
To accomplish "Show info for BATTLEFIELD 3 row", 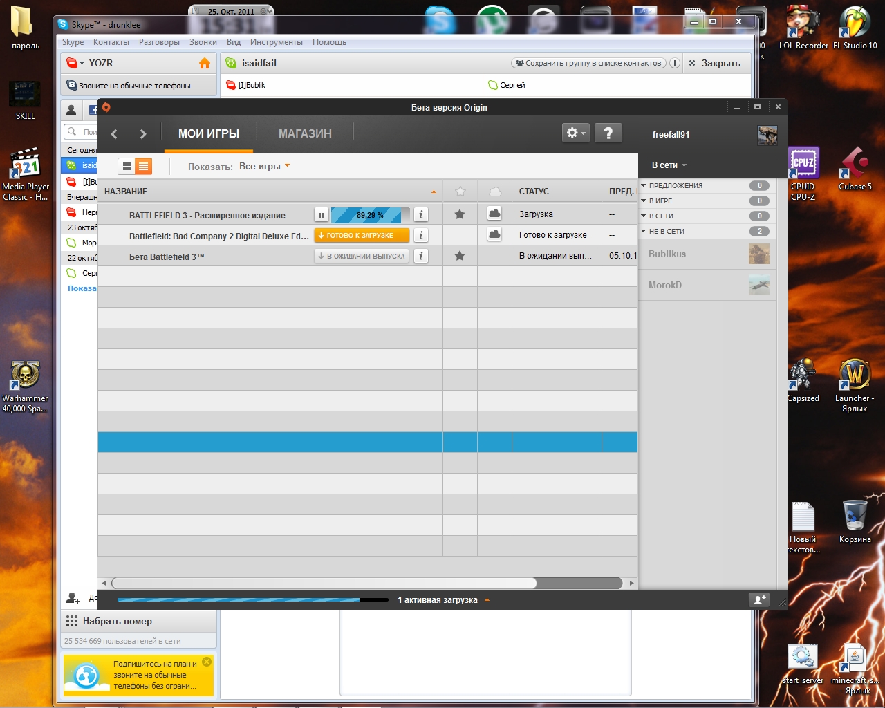I will [420, 215].
